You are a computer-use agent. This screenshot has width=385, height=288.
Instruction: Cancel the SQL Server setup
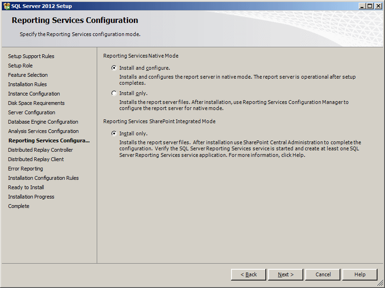[323, 274]
